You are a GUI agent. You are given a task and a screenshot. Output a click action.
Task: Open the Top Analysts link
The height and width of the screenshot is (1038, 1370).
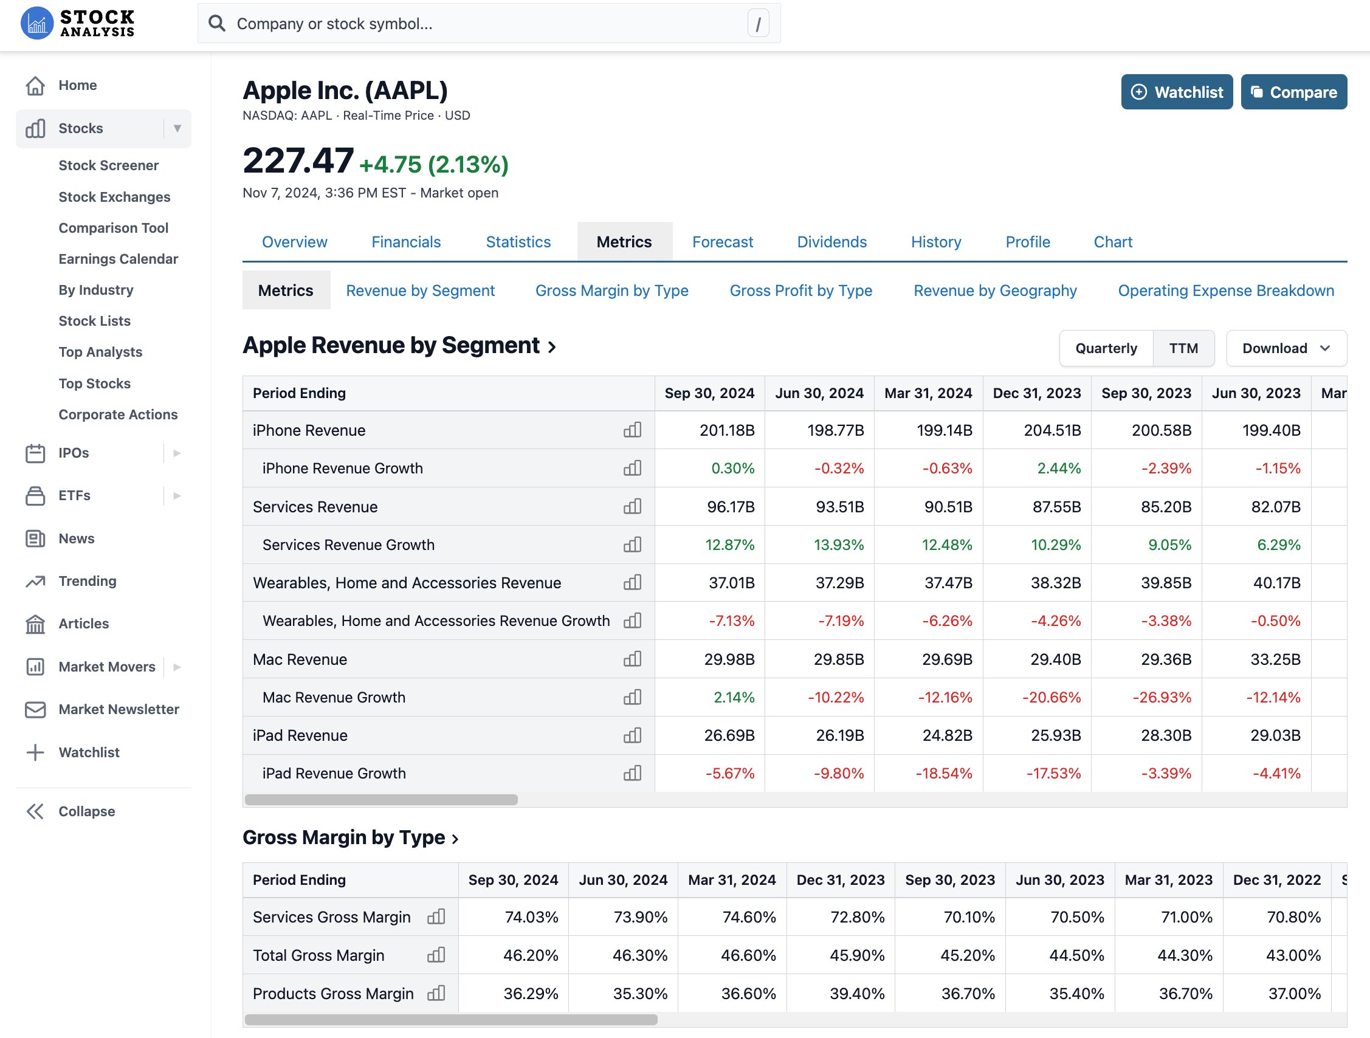pos(100,352)
